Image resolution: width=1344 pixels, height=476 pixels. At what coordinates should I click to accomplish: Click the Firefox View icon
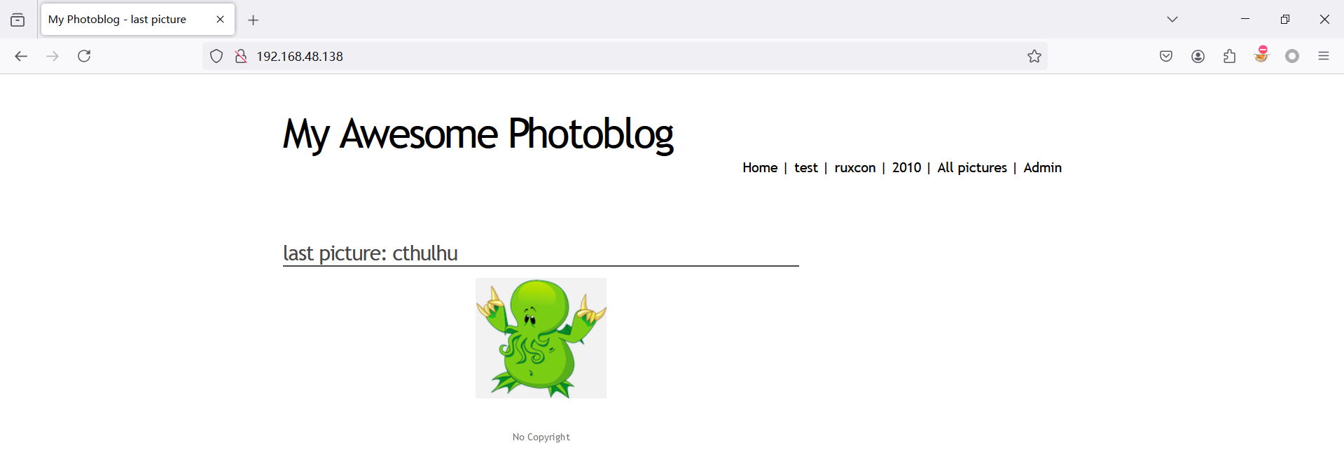[x=18, y=20]
